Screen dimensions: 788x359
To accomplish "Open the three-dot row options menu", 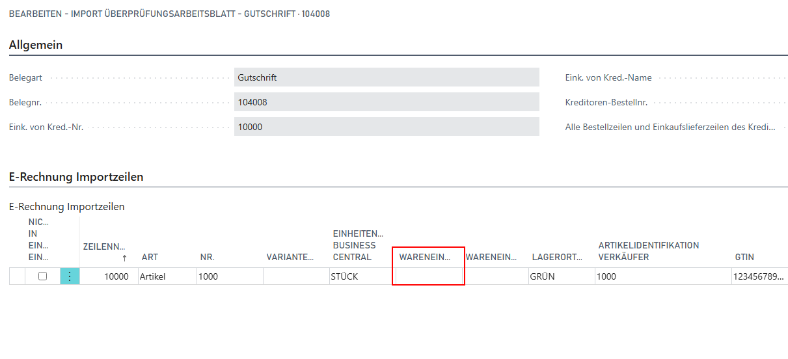I will (70, 276).
